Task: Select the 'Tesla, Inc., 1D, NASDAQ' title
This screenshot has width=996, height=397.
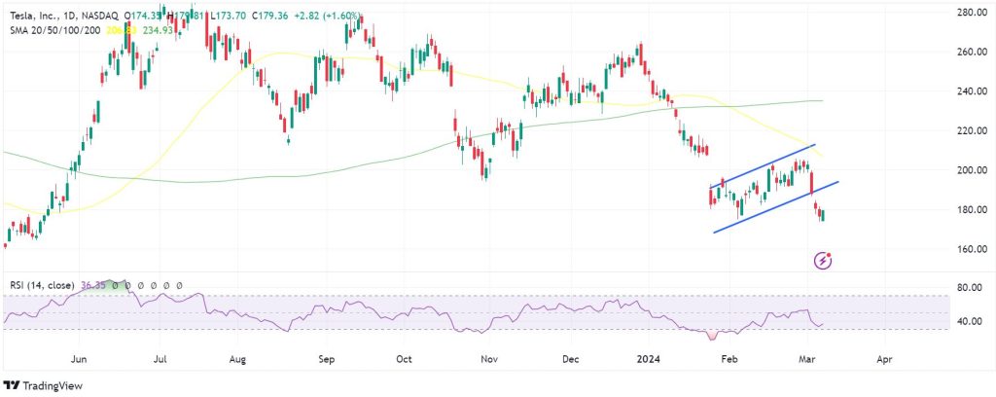Action: coord(63,16)
